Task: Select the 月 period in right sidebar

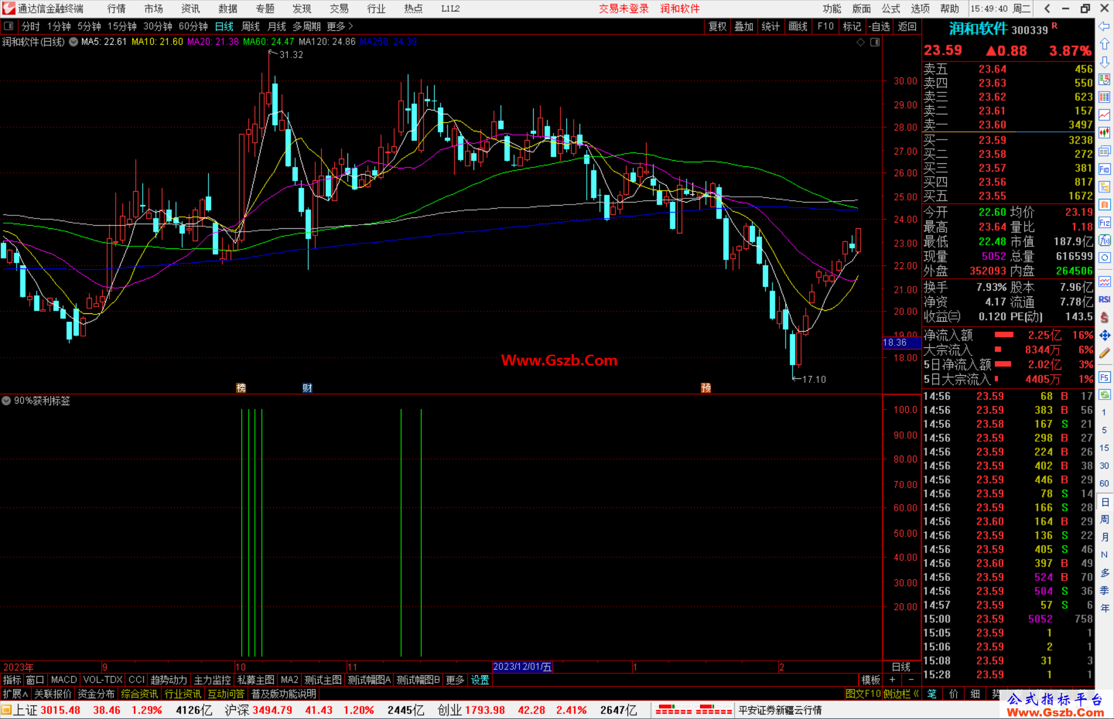Action: [1104, 537]
